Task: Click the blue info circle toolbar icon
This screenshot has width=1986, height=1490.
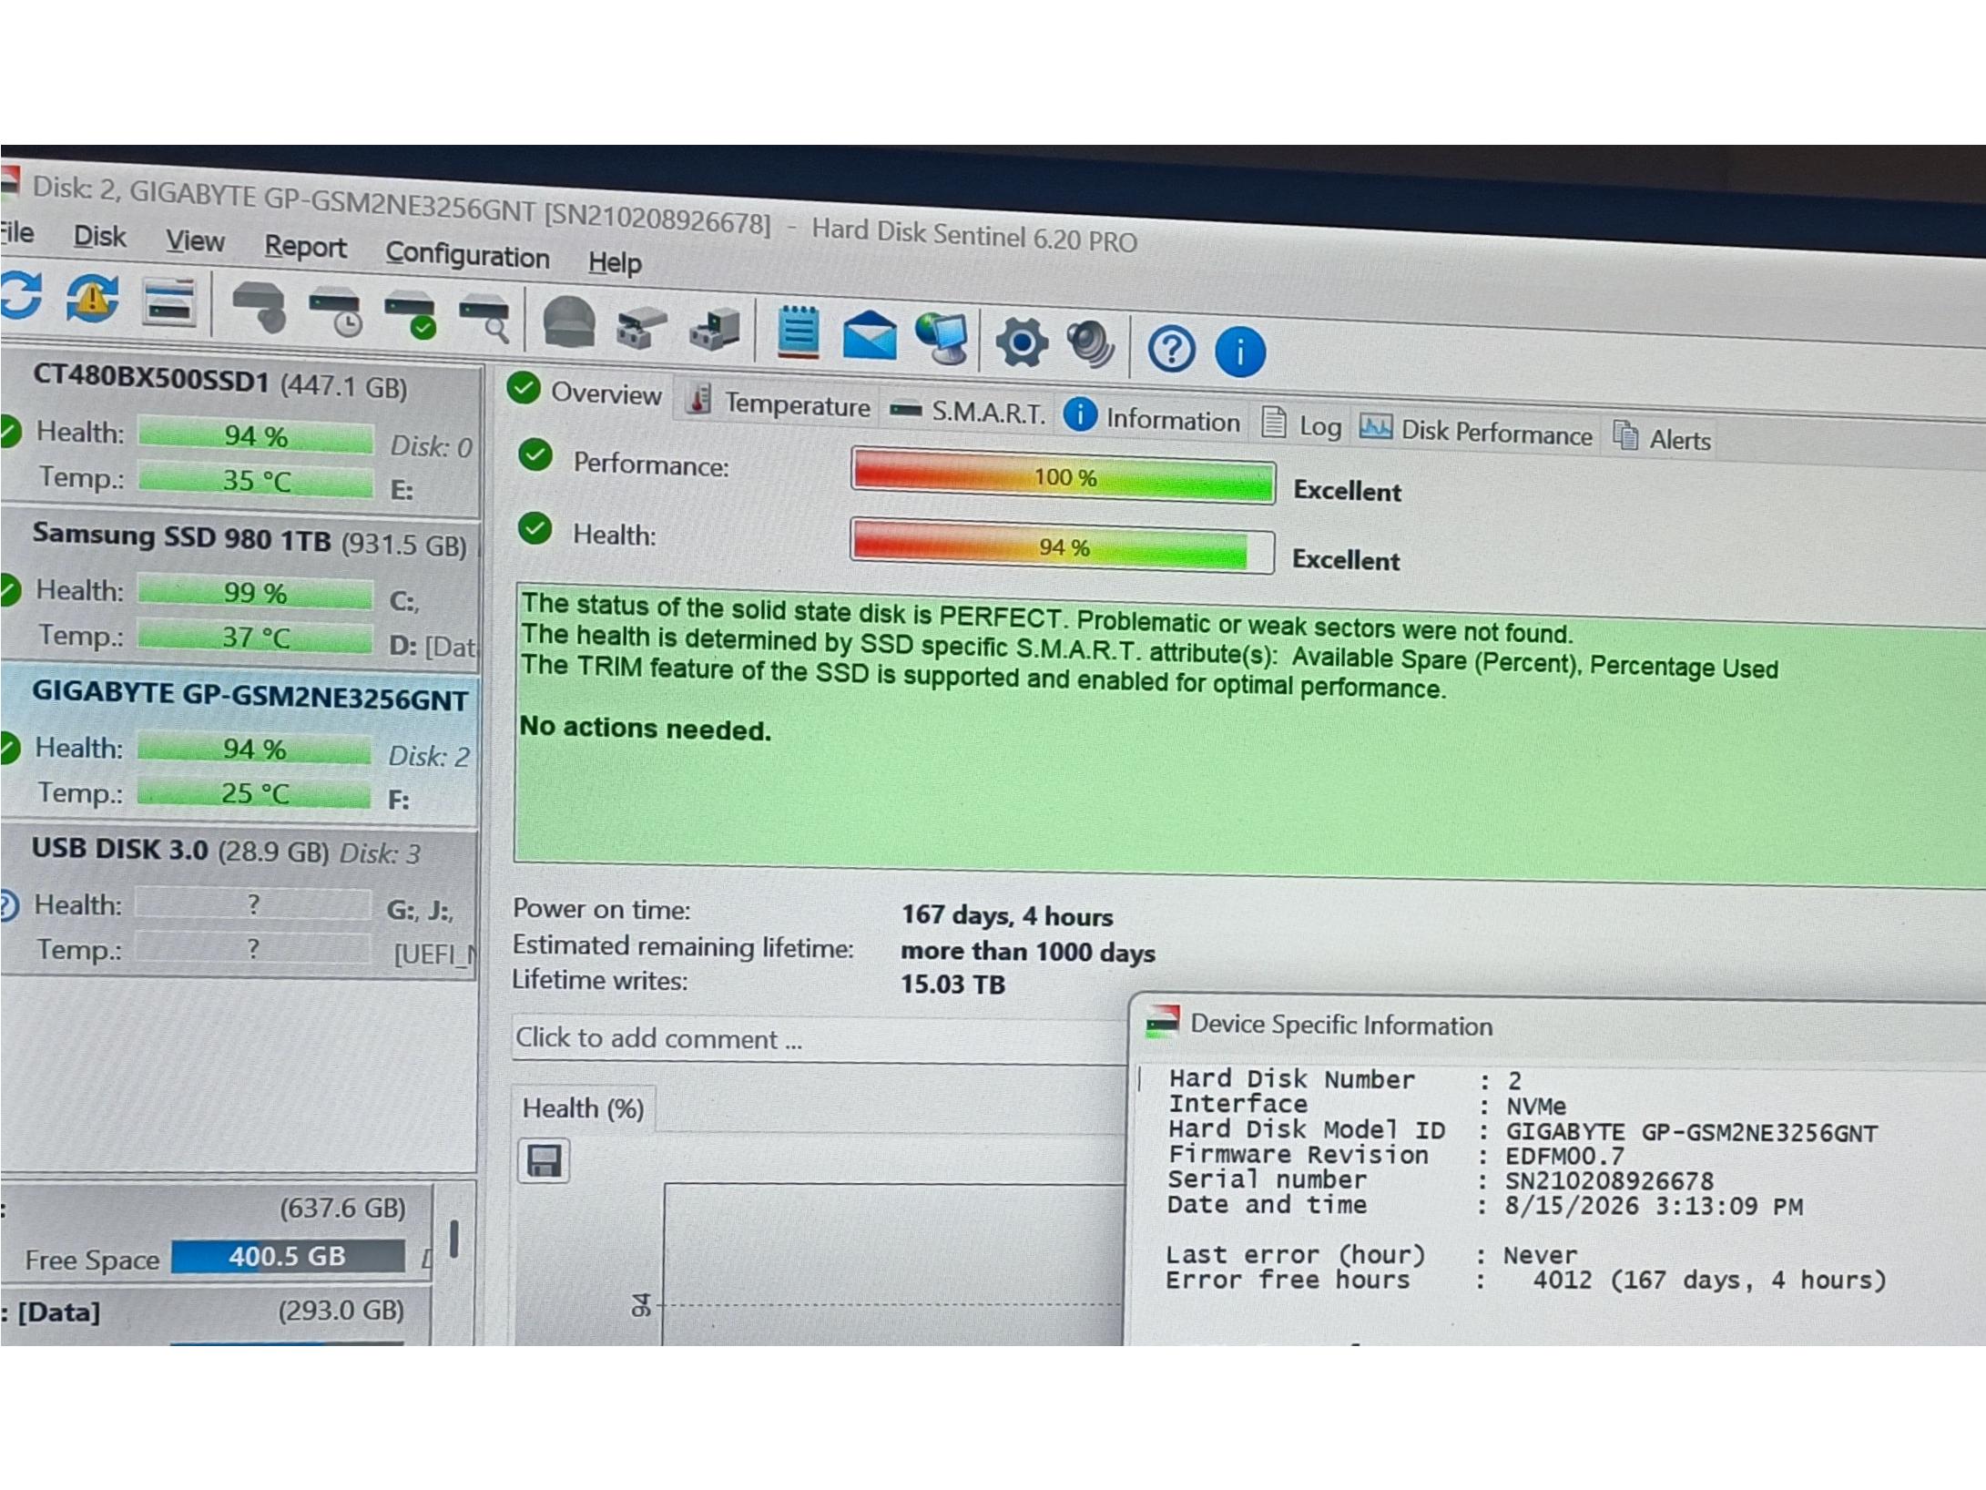Action: (x=1240, y=352)
